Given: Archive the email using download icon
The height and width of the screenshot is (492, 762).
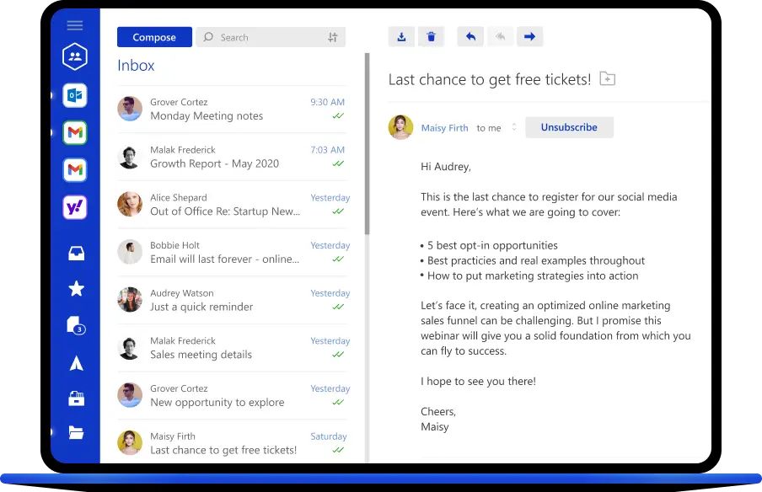Looking at the screenshot, I should tap(400, 36).
